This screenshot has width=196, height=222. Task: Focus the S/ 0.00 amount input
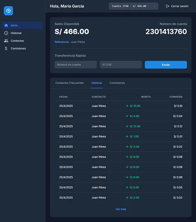(121, 65)
